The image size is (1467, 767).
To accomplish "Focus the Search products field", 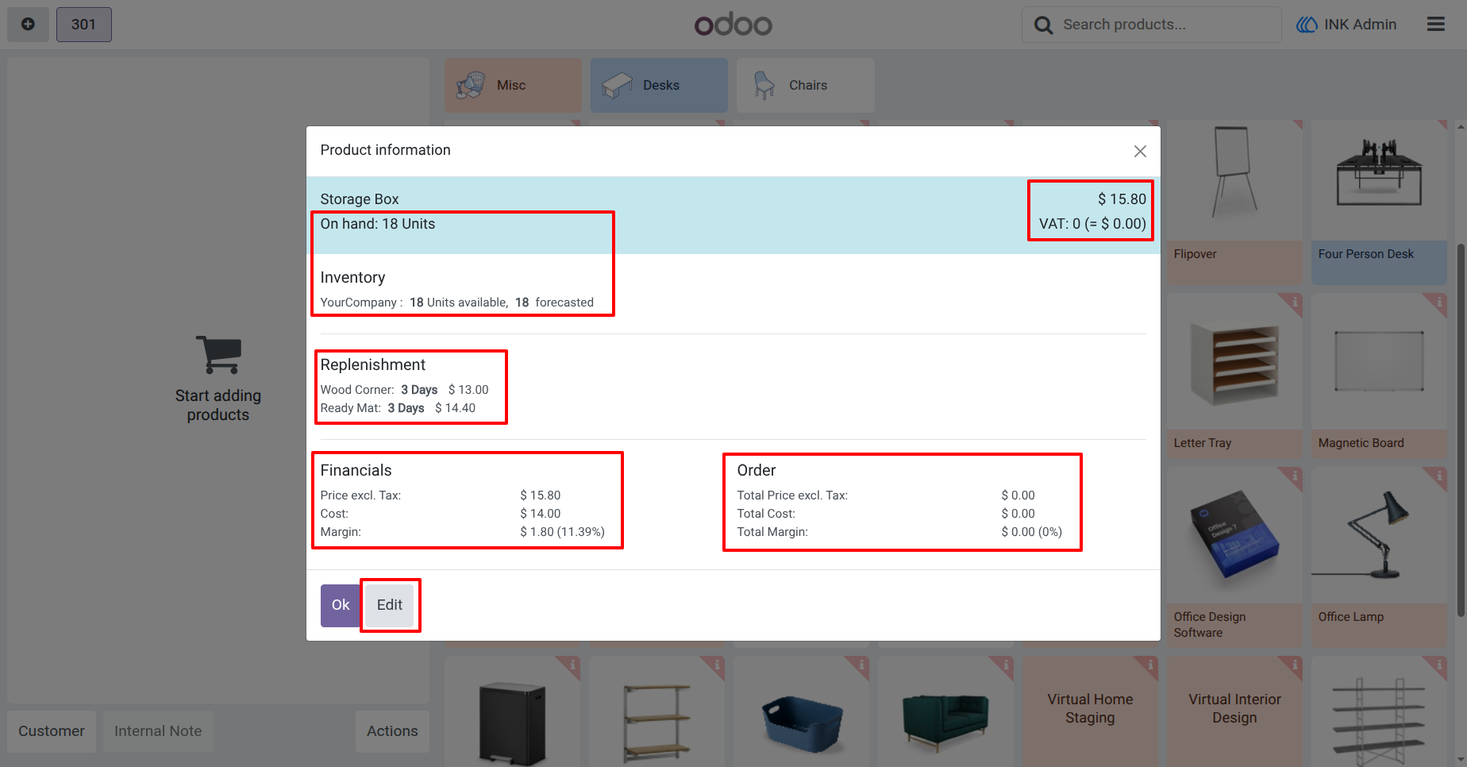I will [x=1151, y=25].
